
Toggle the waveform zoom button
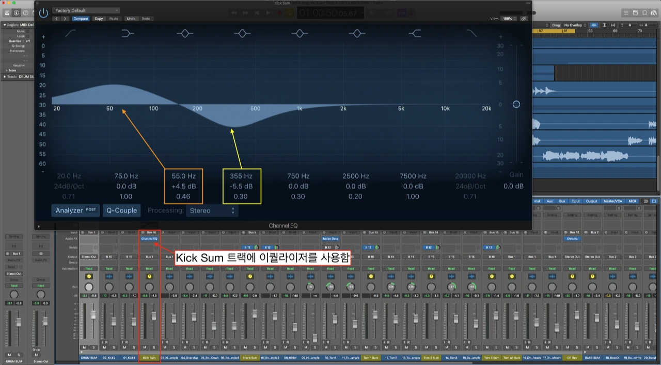[594, 25]
